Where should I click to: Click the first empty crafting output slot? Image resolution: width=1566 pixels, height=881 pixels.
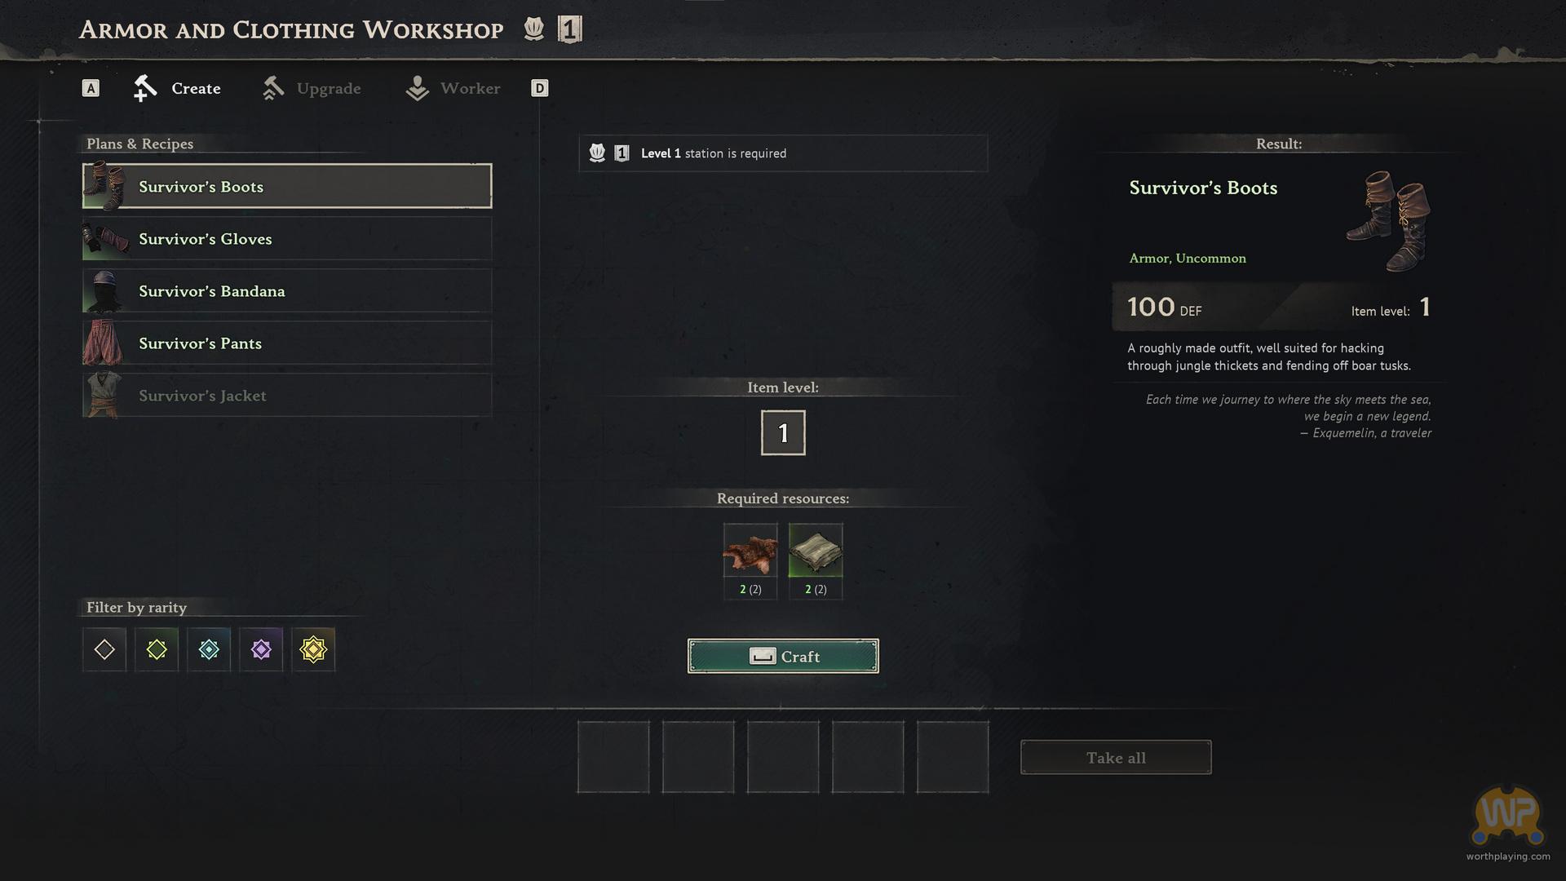tap(613, 757)
